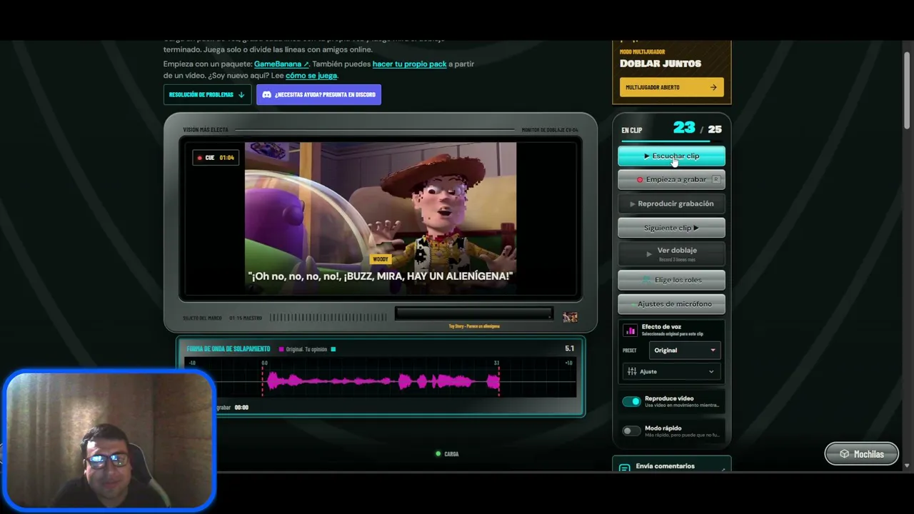Click the CUE 01:04 timer
The image size is (914, 514).
tap(216, 158)
